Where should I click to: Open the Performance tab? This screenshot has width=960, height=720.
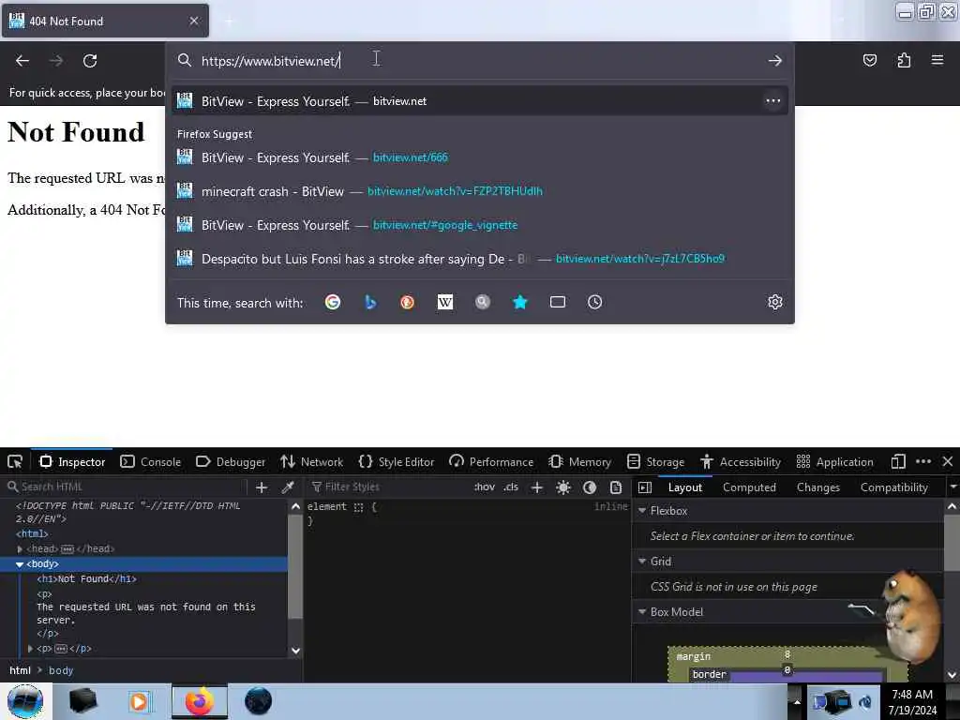(x=491, y=461)
